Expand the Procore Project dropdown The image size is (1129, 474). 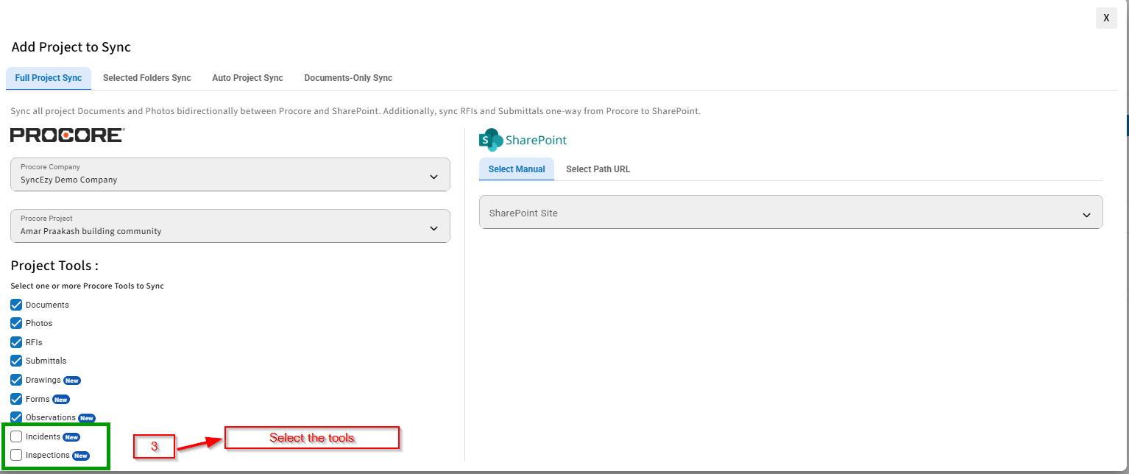click(x=230, y=226)
